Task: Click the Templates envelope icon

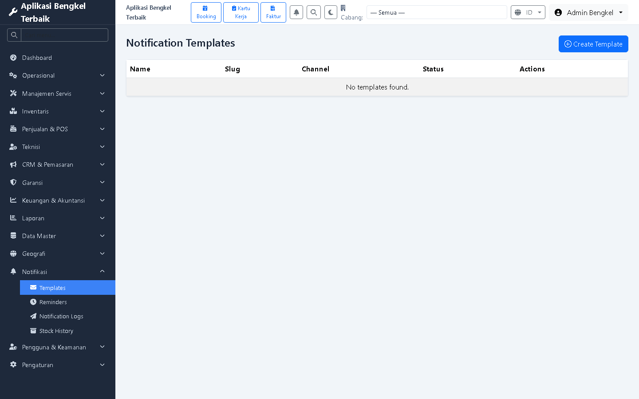Action: pyautogui.click(x=33, y=287)
